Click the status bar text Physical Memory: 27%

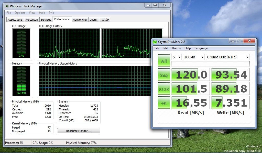pos(81,143)
